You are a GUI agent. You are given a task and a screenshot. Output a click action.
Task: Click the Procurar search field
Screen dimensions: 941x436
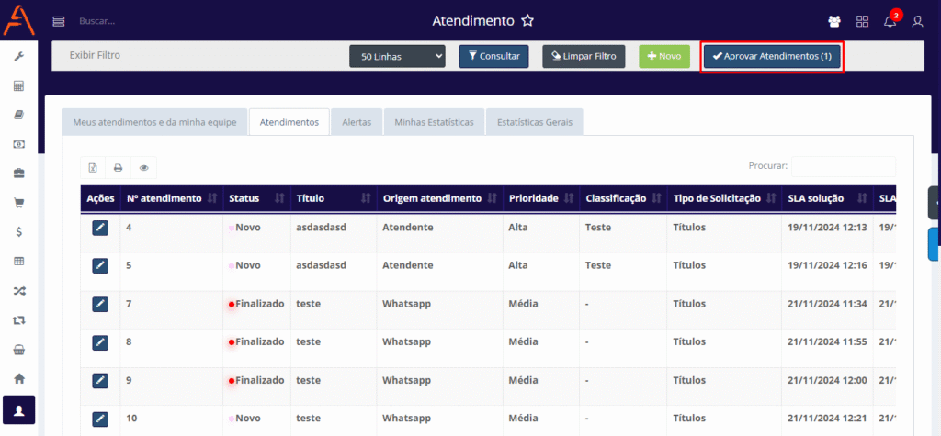point(843,166)
